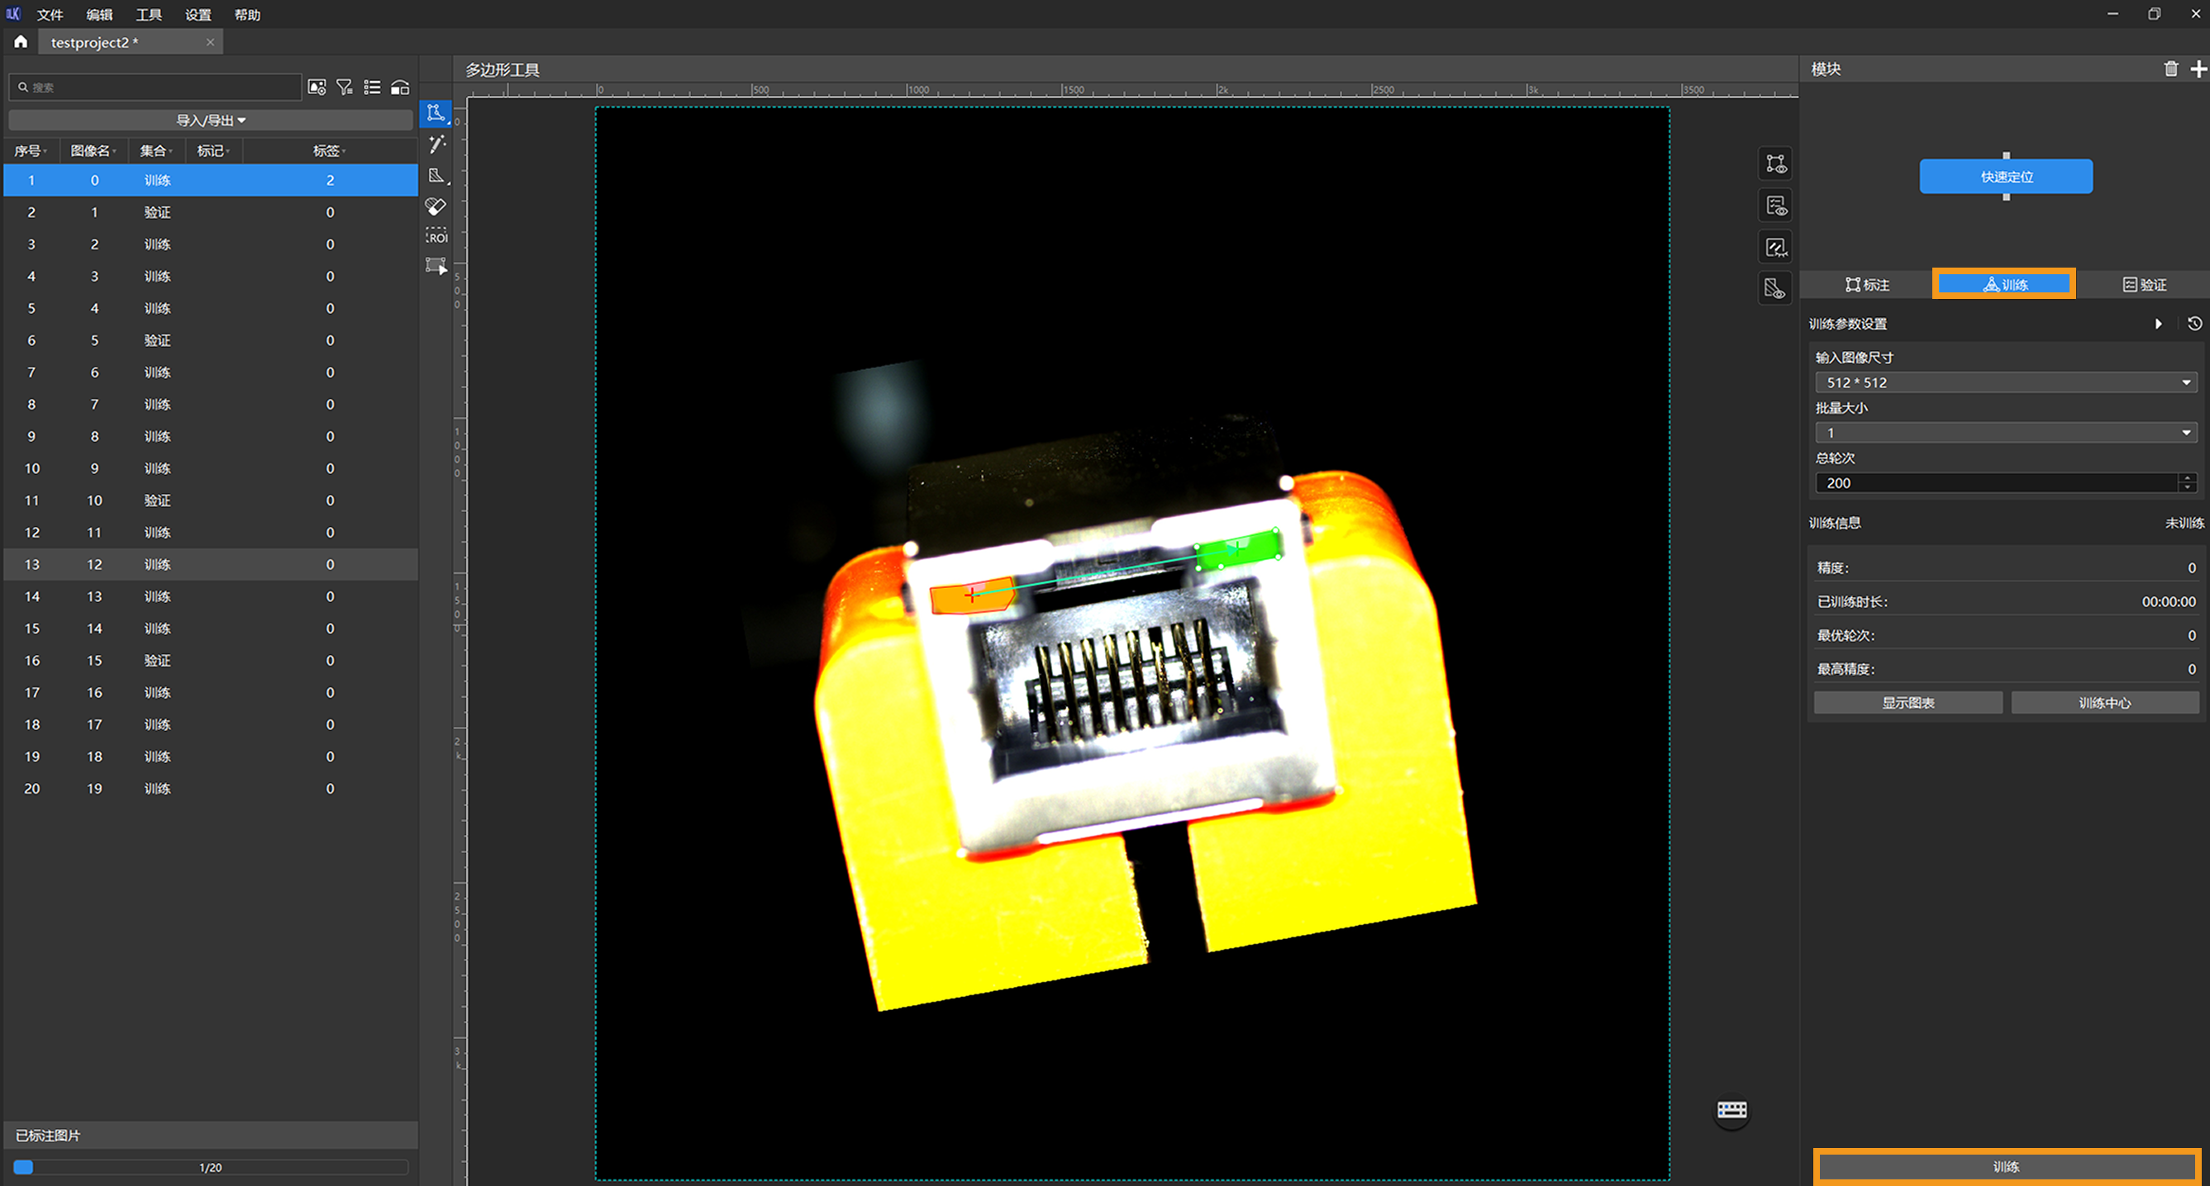This screenshot has width=2210, height=1186.
Task: Open the 512 * 512 image size dropdown
Action: click(x=2004, y=382)
